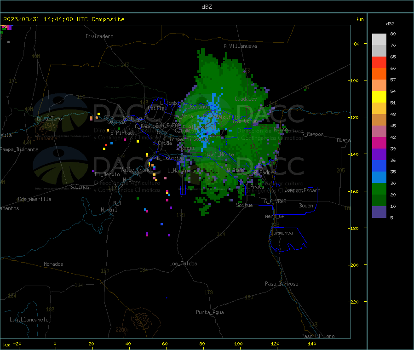Viewport: 414px width, 350px height.
Task: Click the 'Soitue' map label
Action: [x=244, y=205]
